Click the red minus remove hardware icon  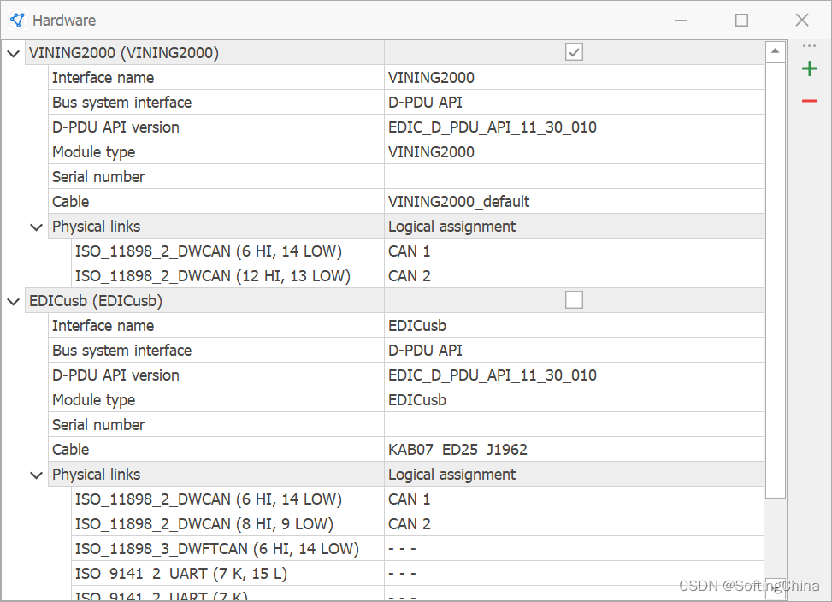click(x=809, y=102)
